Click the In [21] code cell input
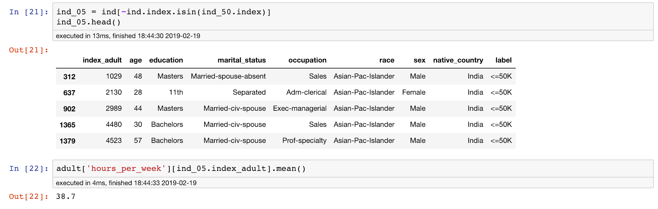The height and width of the screenshot is (209, 658). pyautogui.click(x=353, y=17)
